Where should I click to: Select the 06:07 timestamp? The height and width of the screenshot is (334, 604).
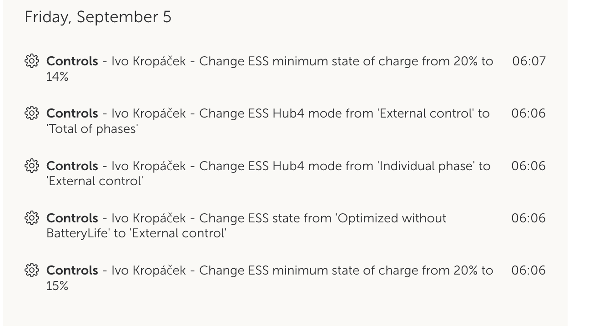tap(528, 61)
